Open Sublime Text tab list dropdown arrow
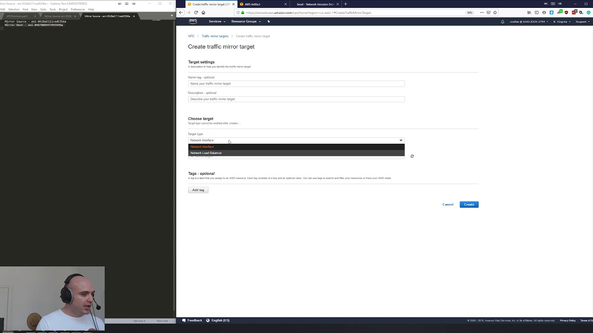This screenshot has height=333, width=593. pyautogui.click(x=172, y=16)
